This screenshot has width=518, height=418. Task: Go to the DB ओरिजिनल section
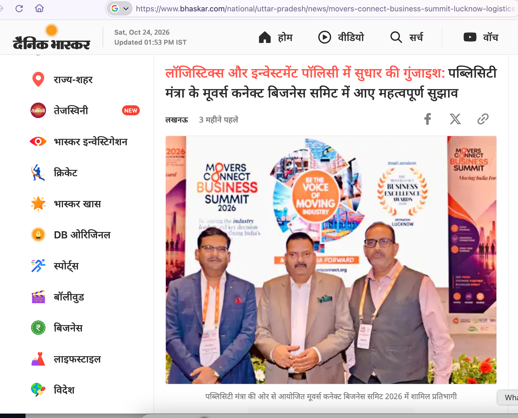coord(82,235)
